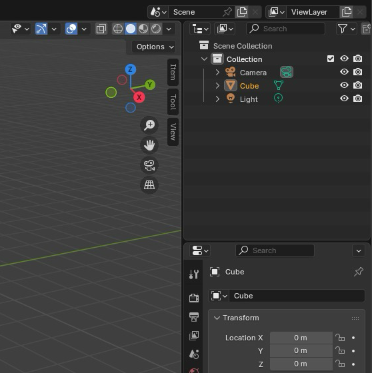Switch to rendered shading mode
Viewport: 372px width, 373px height.
156,29
